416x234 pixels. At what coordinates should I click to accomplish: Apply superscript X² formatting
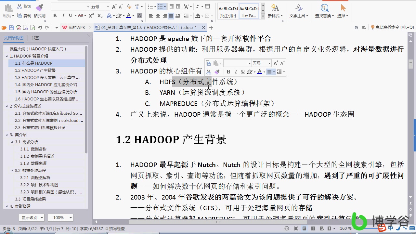point(91,16)
